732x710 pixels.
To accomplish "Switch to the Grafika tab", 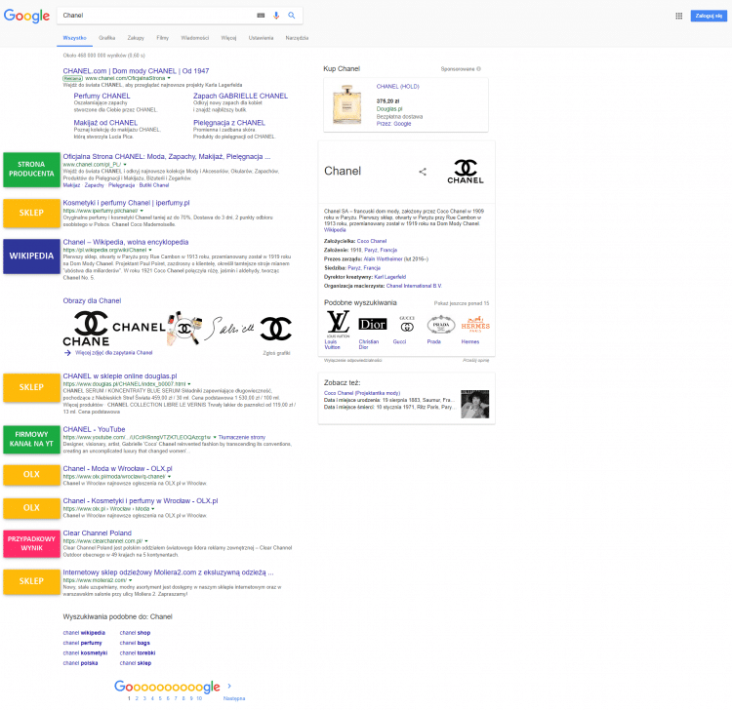I will pos(107,38).
